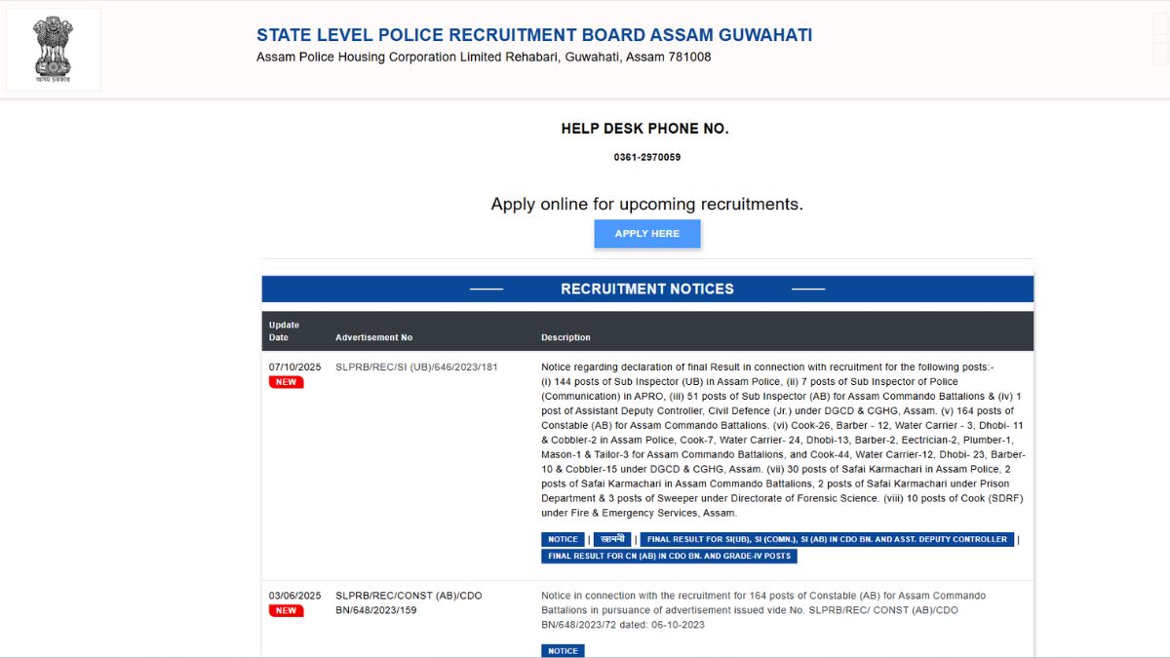
Task: Open the NOTICE button for 164 Constable posts
Action: (x=563, y=650)
